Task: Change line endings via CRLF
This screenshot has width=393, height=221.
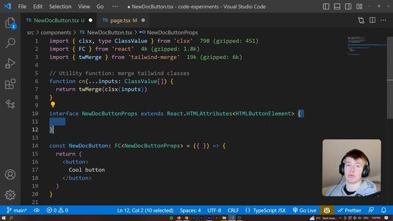Action: click(x=233, y=210)
